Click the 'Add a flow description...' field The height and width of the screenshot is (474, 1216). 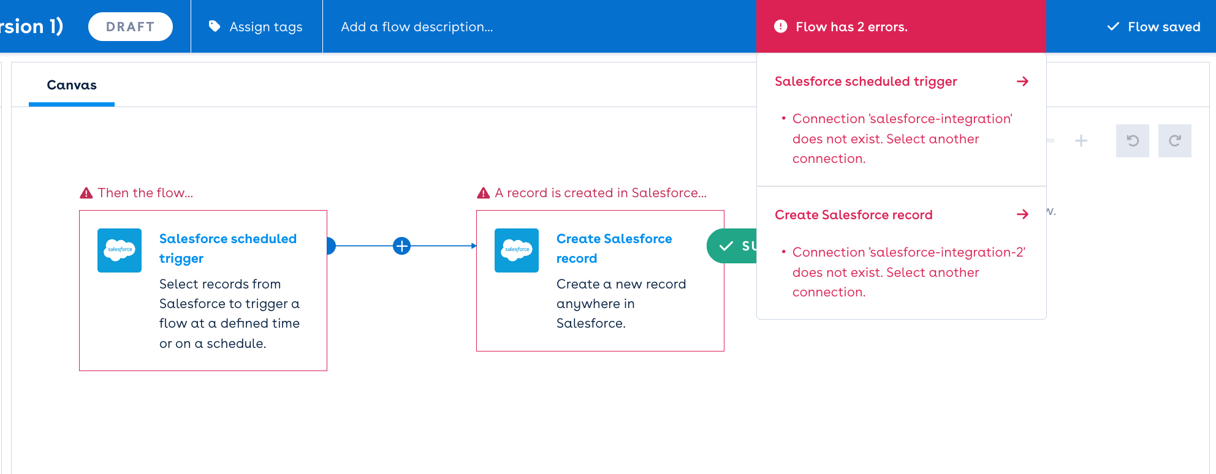(417, 27)
